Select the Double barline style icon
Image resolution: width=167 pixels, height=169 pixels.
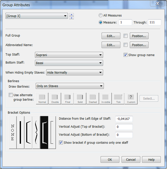55,98
